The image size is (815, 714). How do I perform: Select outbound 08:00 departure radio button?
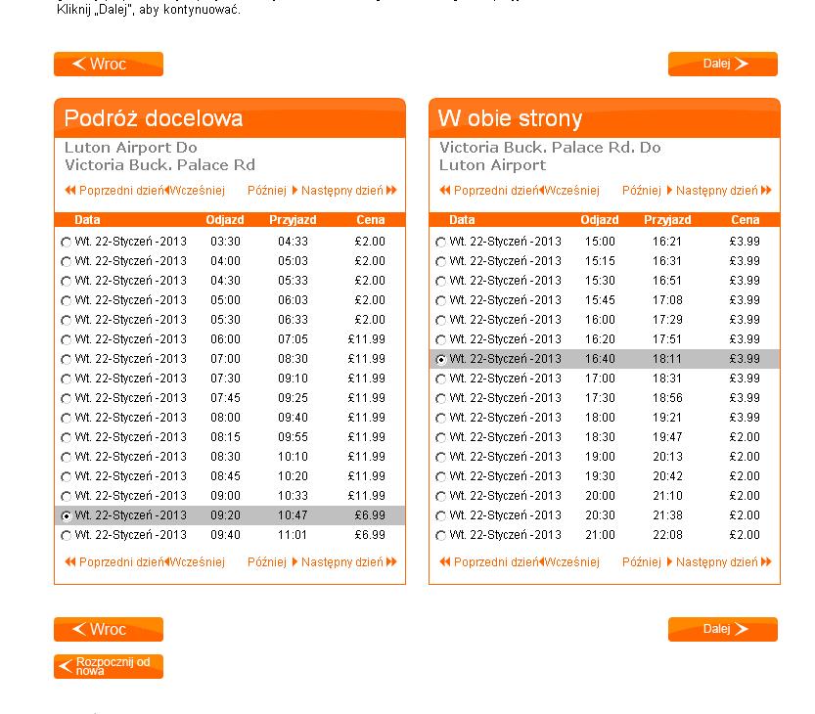click(x=66, y=419)
